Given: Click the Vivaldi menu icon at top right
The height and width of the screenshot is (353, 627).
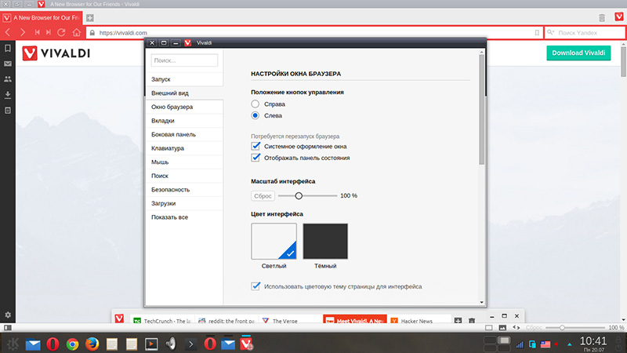Looking at the screenshot, I should (x=619, y=16).
